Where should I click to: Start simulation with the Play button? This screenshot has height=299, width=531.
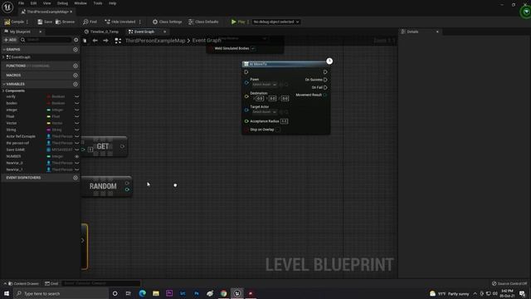point(238,22)
